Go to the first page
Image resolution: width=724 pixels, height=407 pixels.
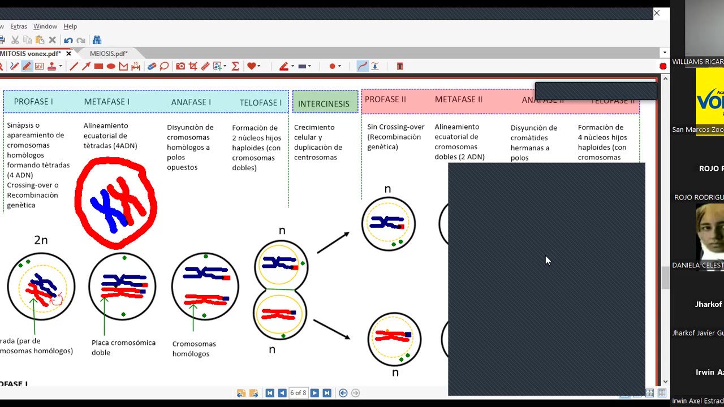270,393
